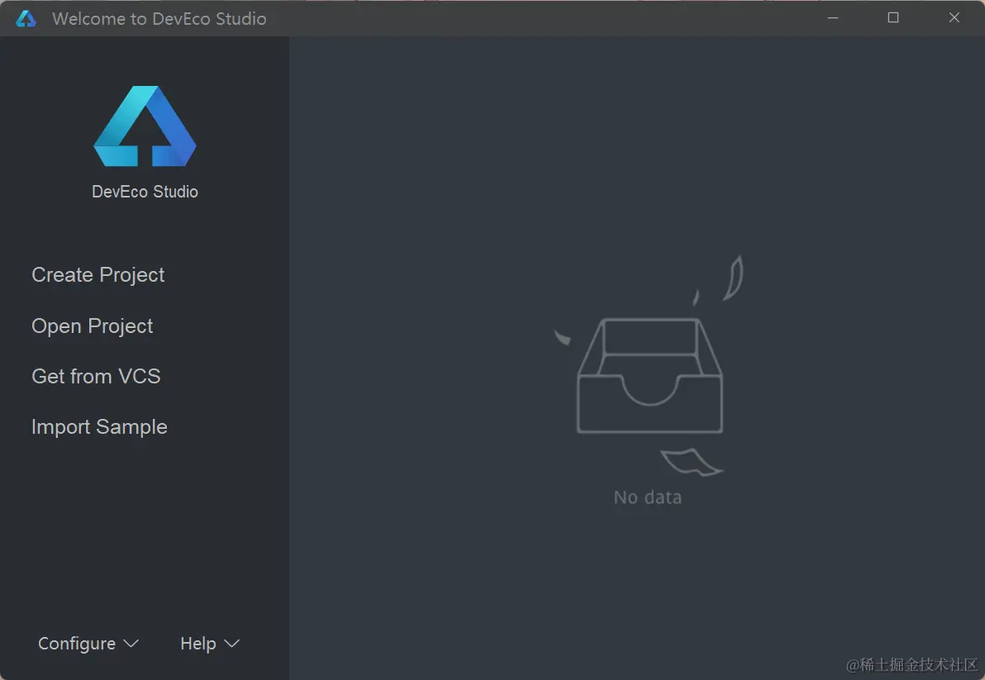Click Create Project
This screenshot has height=680, width=985.
point(98,275)
